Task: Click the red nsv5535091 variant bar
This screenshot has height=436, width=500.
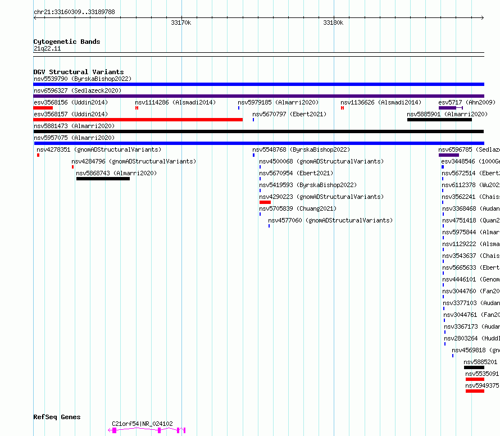Action: click(x=475, y=379)
